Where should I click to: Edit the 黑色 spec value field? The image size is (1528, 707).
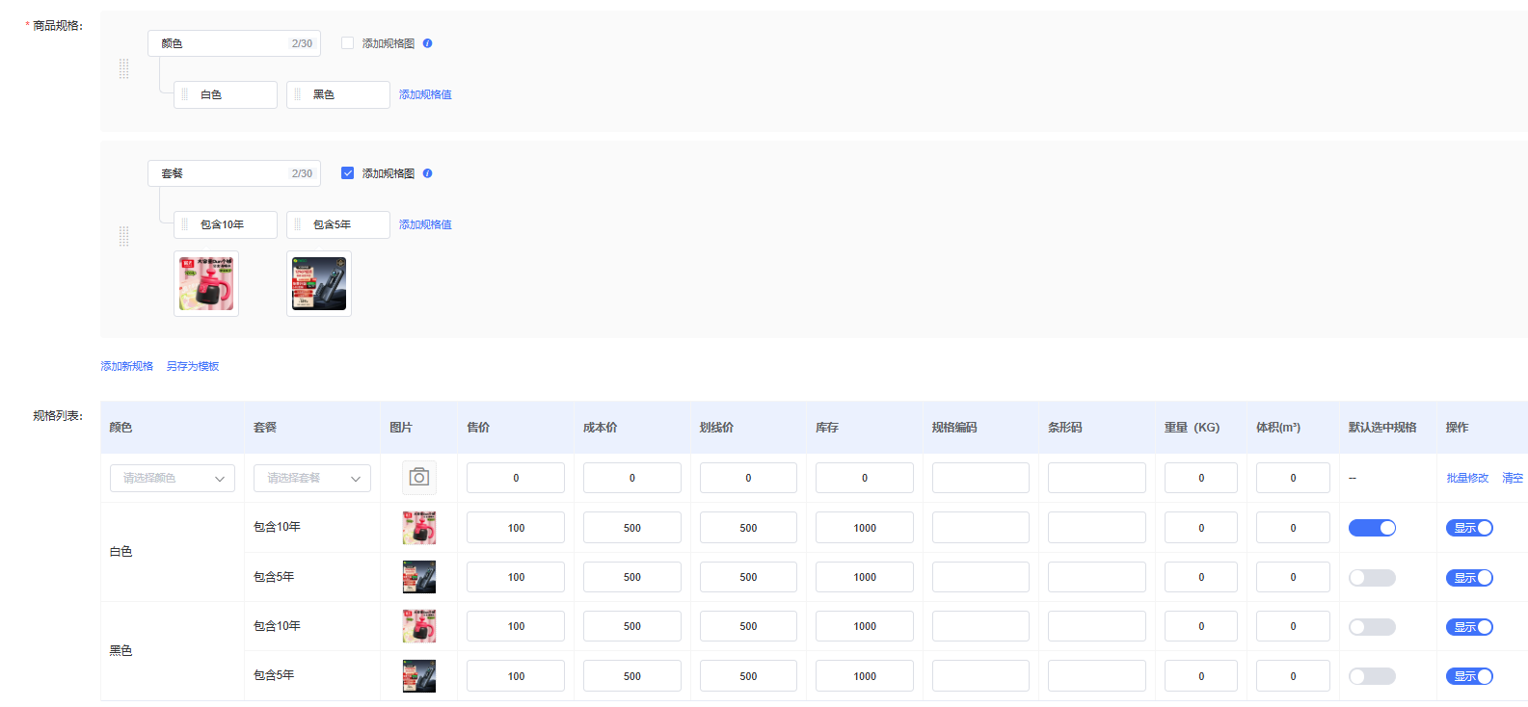338,94
